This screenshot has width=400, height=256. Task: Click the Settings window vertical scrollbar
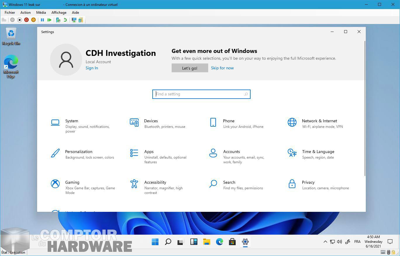point(365,108)
